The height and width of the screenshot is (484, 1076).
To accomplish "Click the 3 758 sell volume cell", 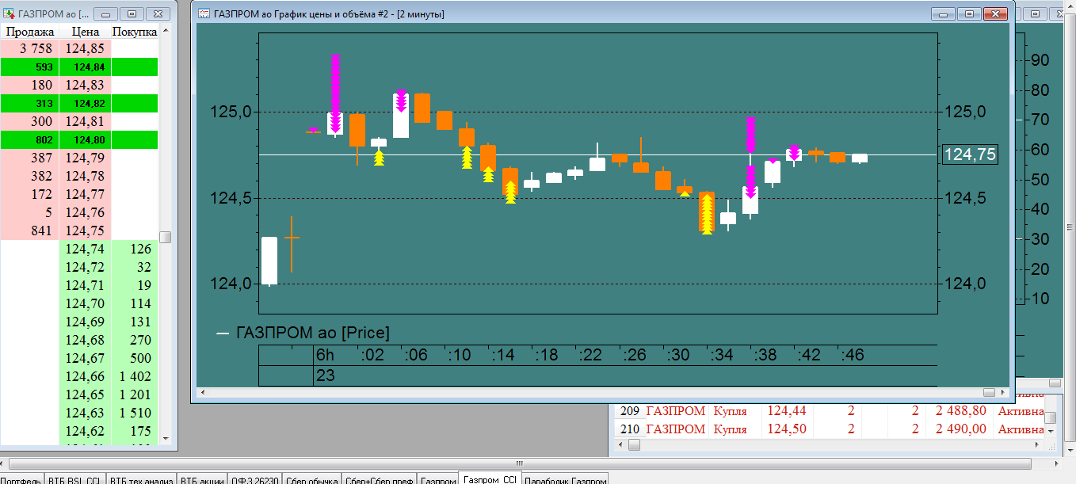I will [30, 48].
